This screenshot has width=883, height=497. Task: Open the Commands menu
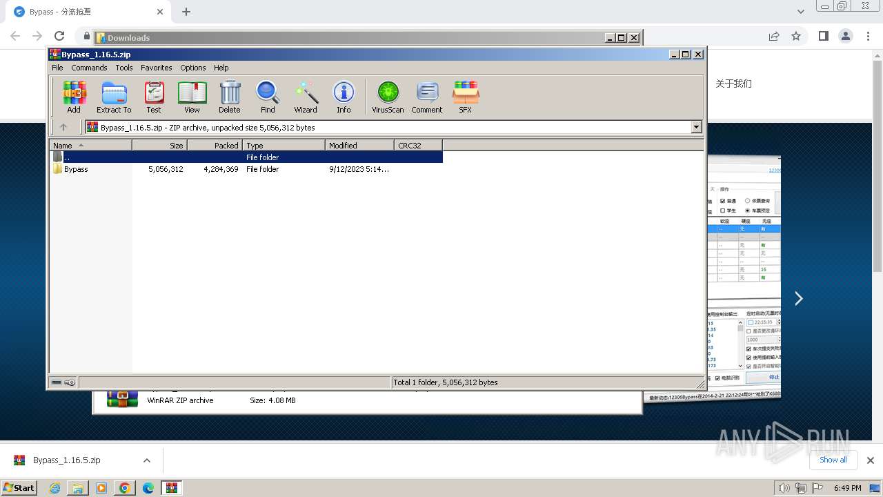[89, 68]
